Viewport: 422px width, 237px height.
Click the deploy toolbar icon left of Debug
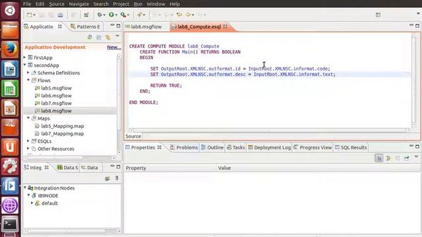tap(86, 14)
